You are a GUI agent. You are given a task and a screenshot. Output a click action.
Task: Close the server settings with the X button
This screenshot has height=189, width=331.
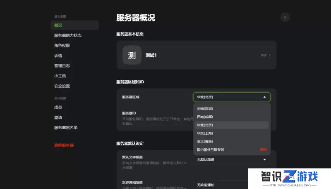(x=285, y=17)
